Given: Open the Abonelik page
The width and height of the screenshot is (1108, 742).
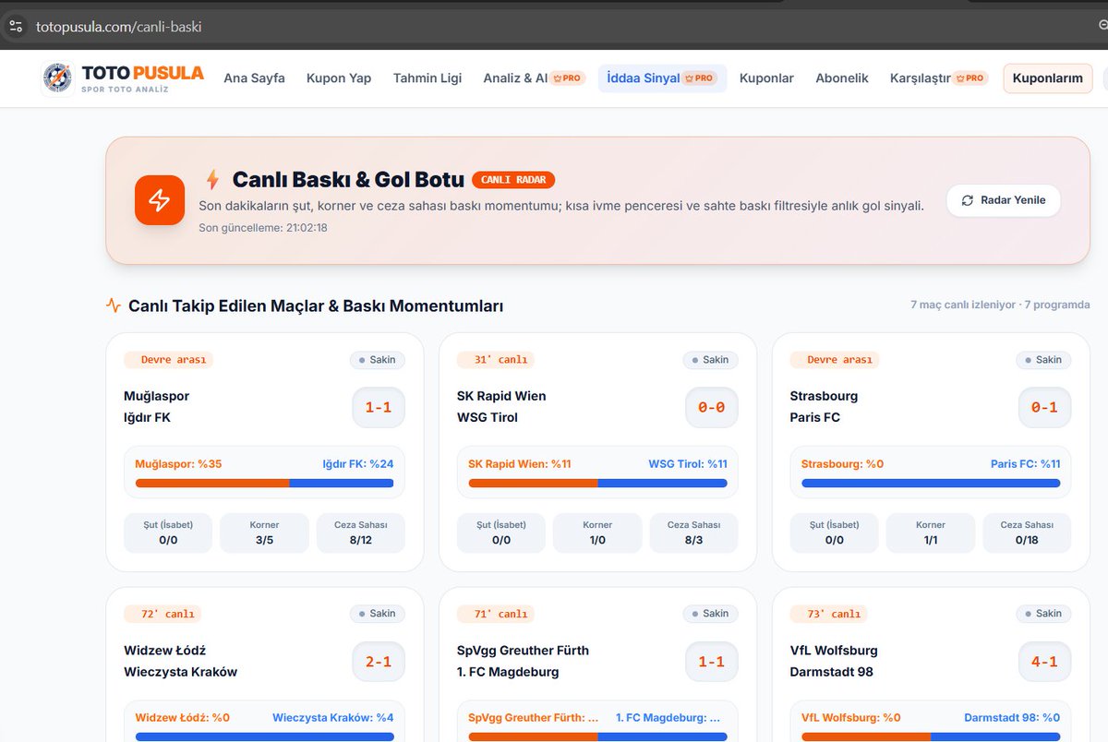Looking at the screenshot, I should pyautogui.click(x=842, y=78).
